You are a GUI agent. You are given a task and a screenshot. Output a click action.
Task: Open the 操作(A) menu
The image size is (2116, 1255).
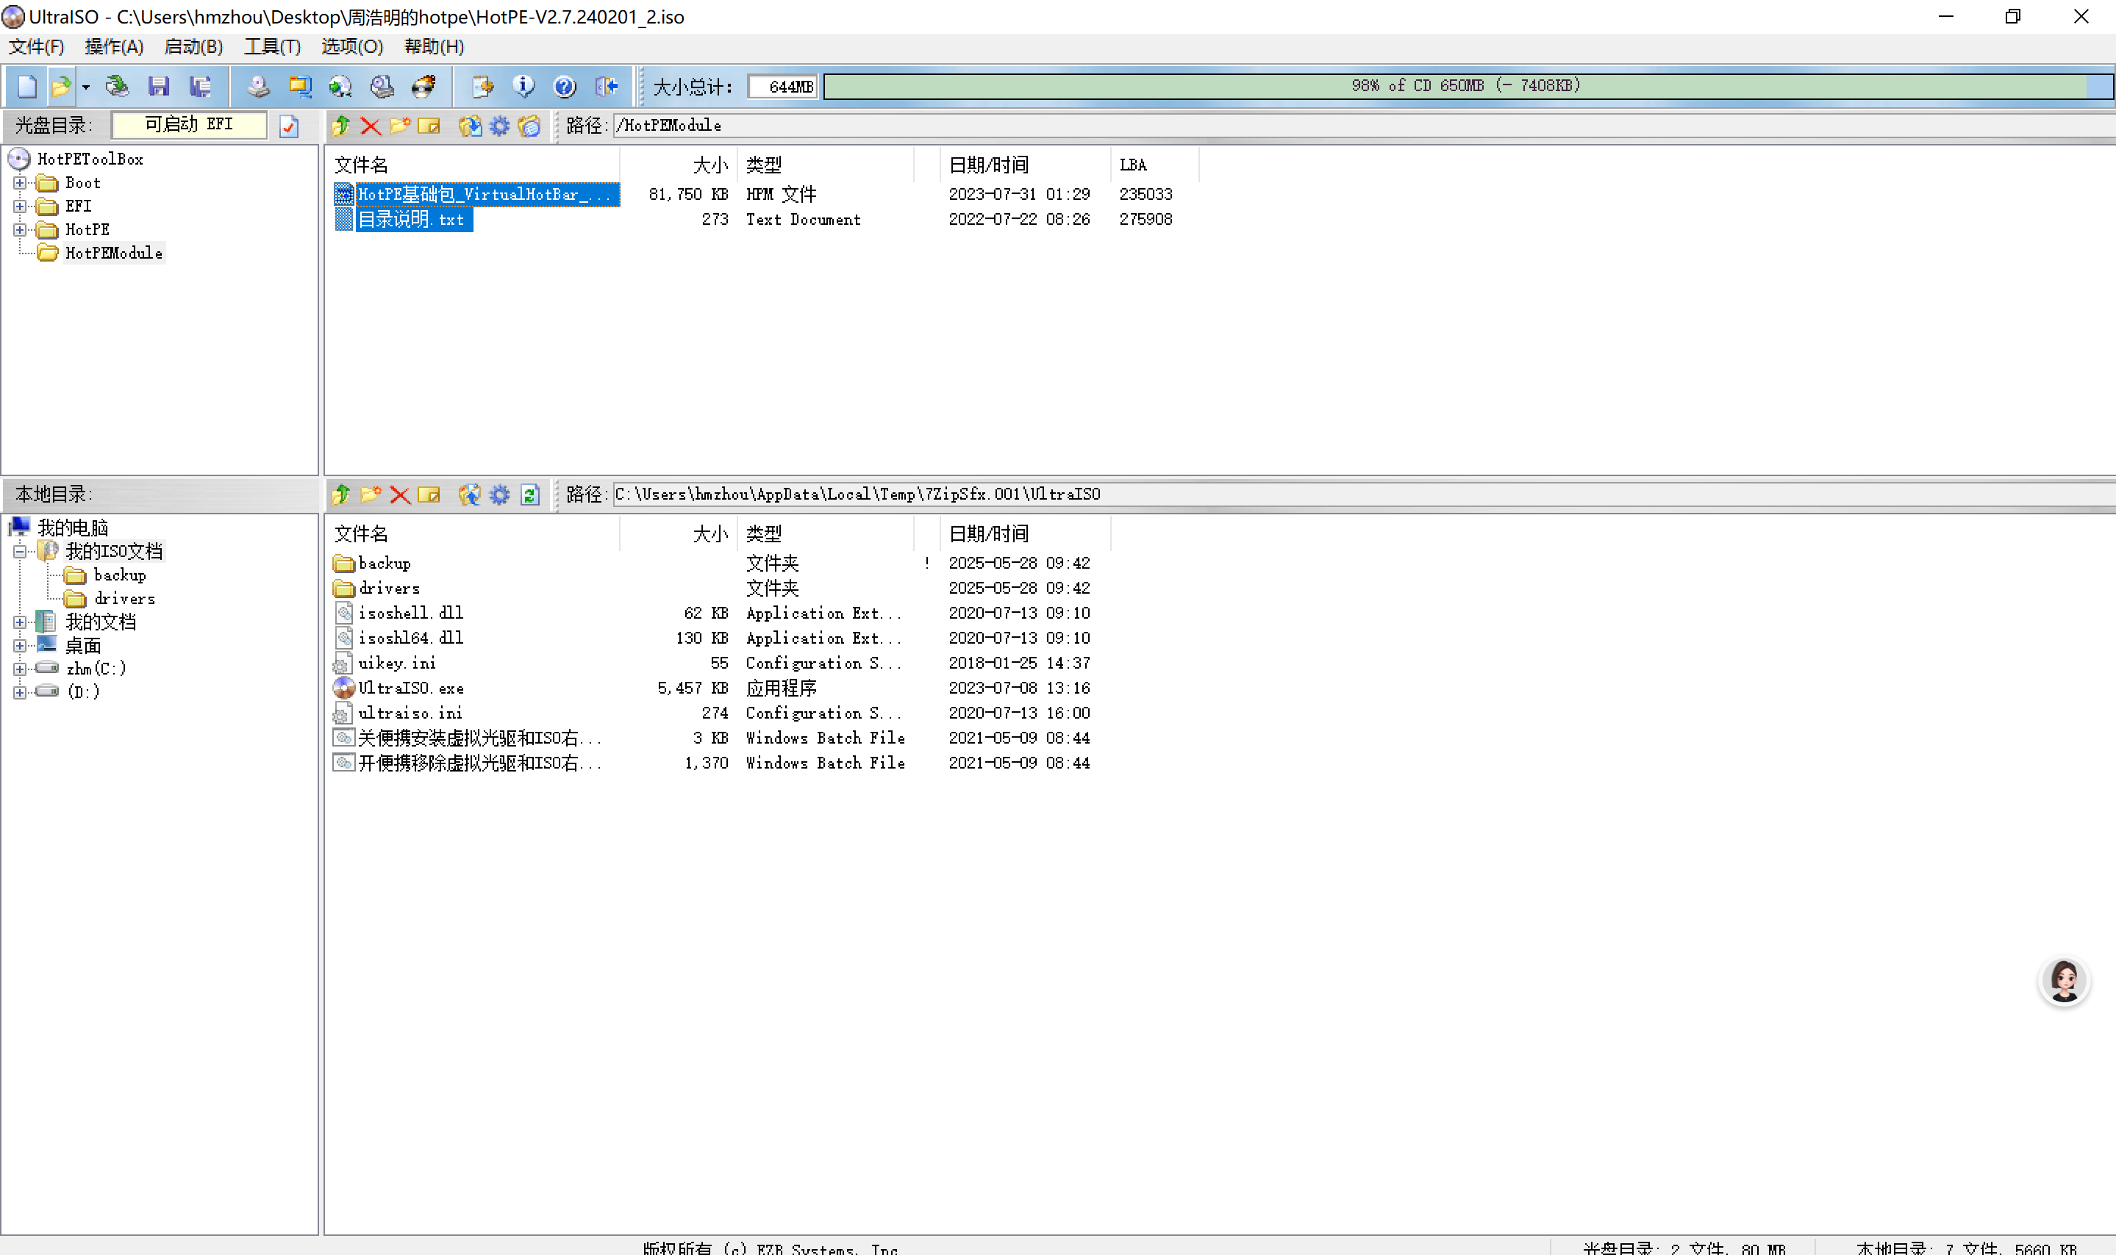pos(114,46)
